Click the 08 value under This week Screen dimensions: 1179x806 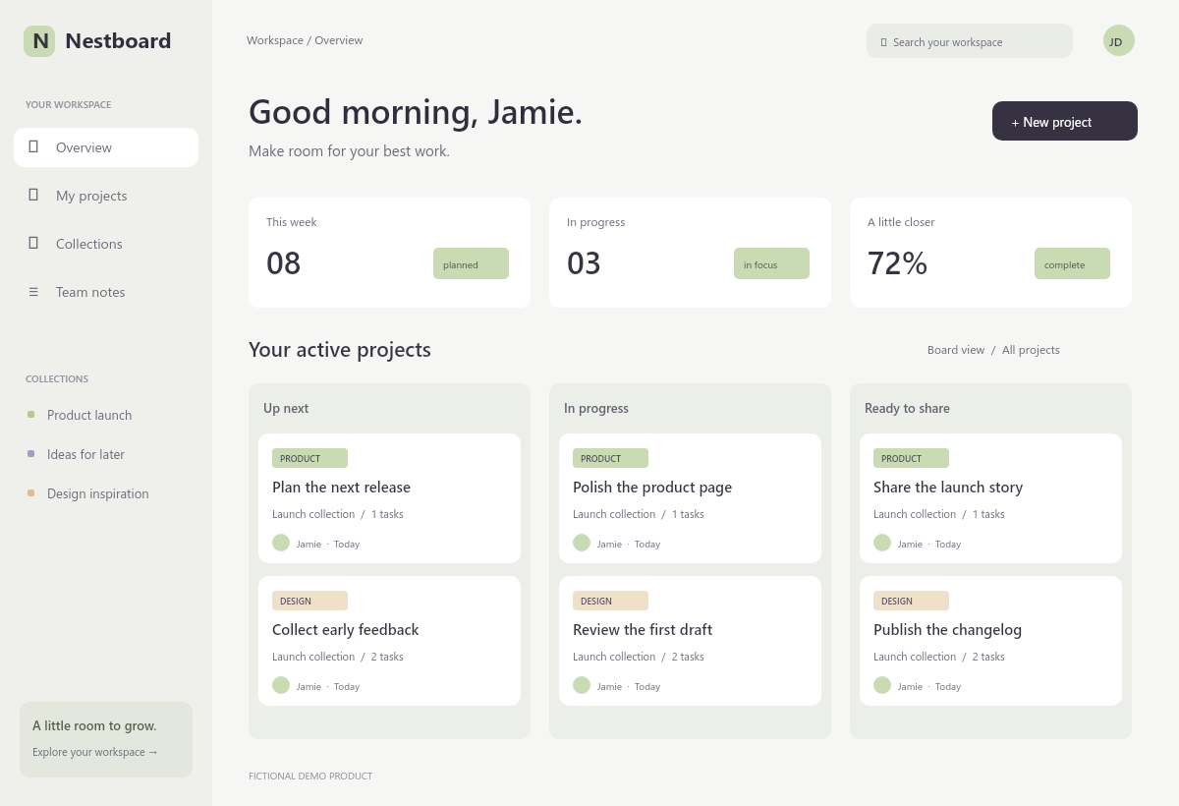coord(284,263)
